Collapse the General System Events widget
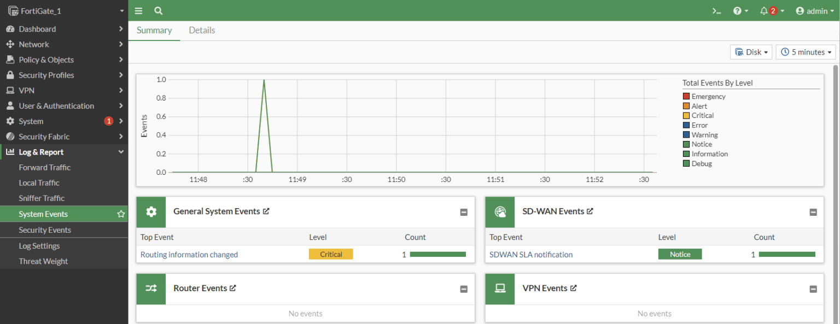Viewport: 840px width, 324px height. tap(464, 212)
